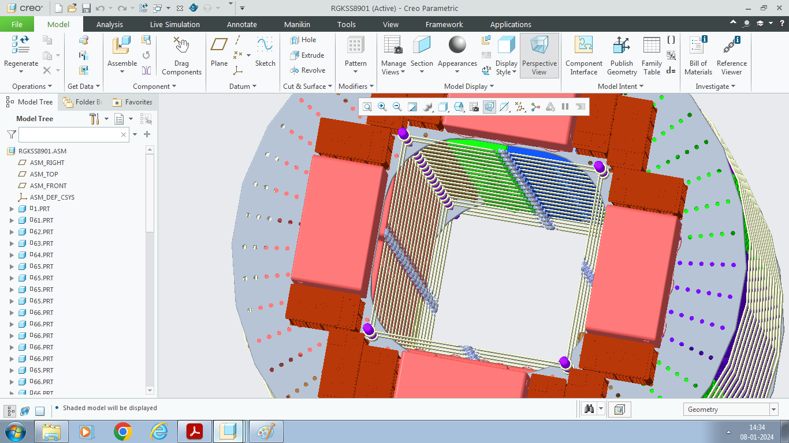
Task: Open the Display Style menu button
Action: click(507, 55)
